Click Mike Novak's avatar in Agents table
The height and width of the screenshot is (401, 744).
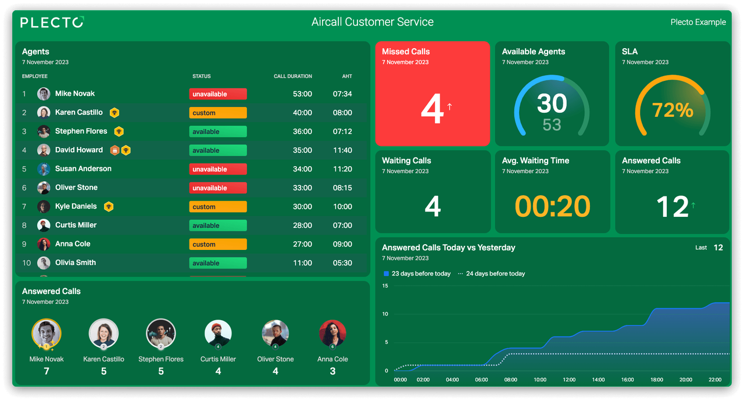[x=44, y=94]
